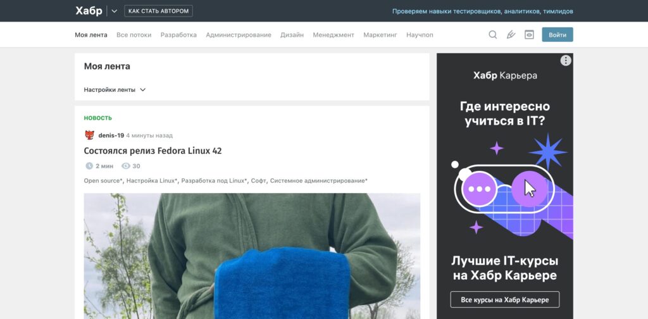The height and width of the screenshot is (319, 648).
Task: Click the КАК СТАТЬ АВТОРОМ button
Action: [x=159, y=11]
